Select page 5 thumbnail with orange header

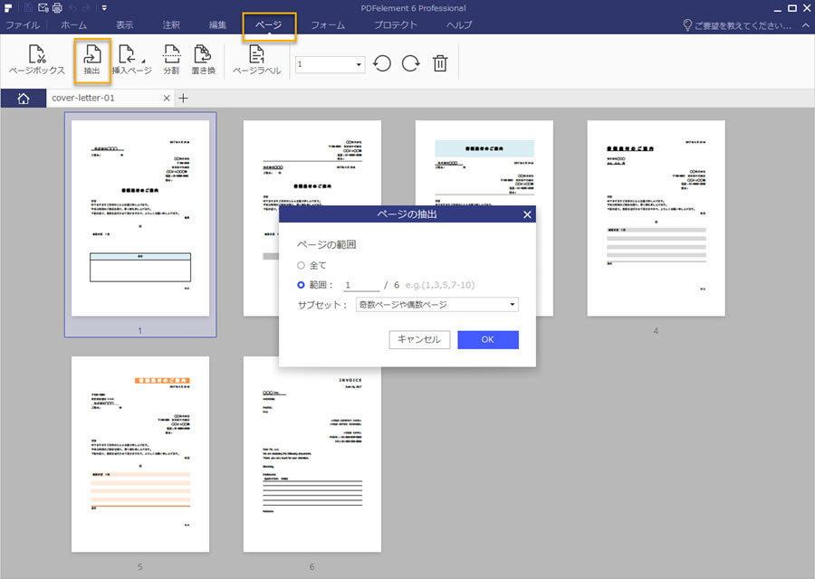(140, 454)
